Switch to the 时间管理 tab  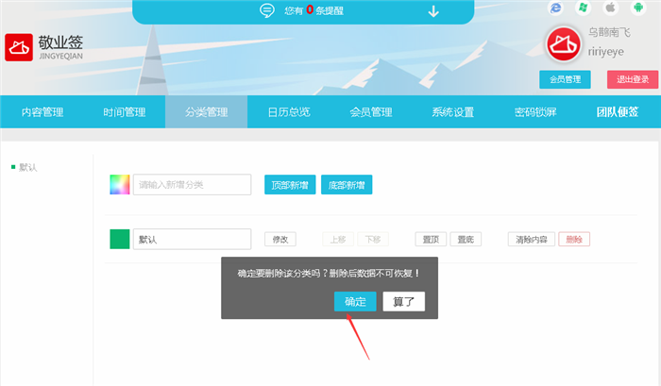(x=125, y=112)
